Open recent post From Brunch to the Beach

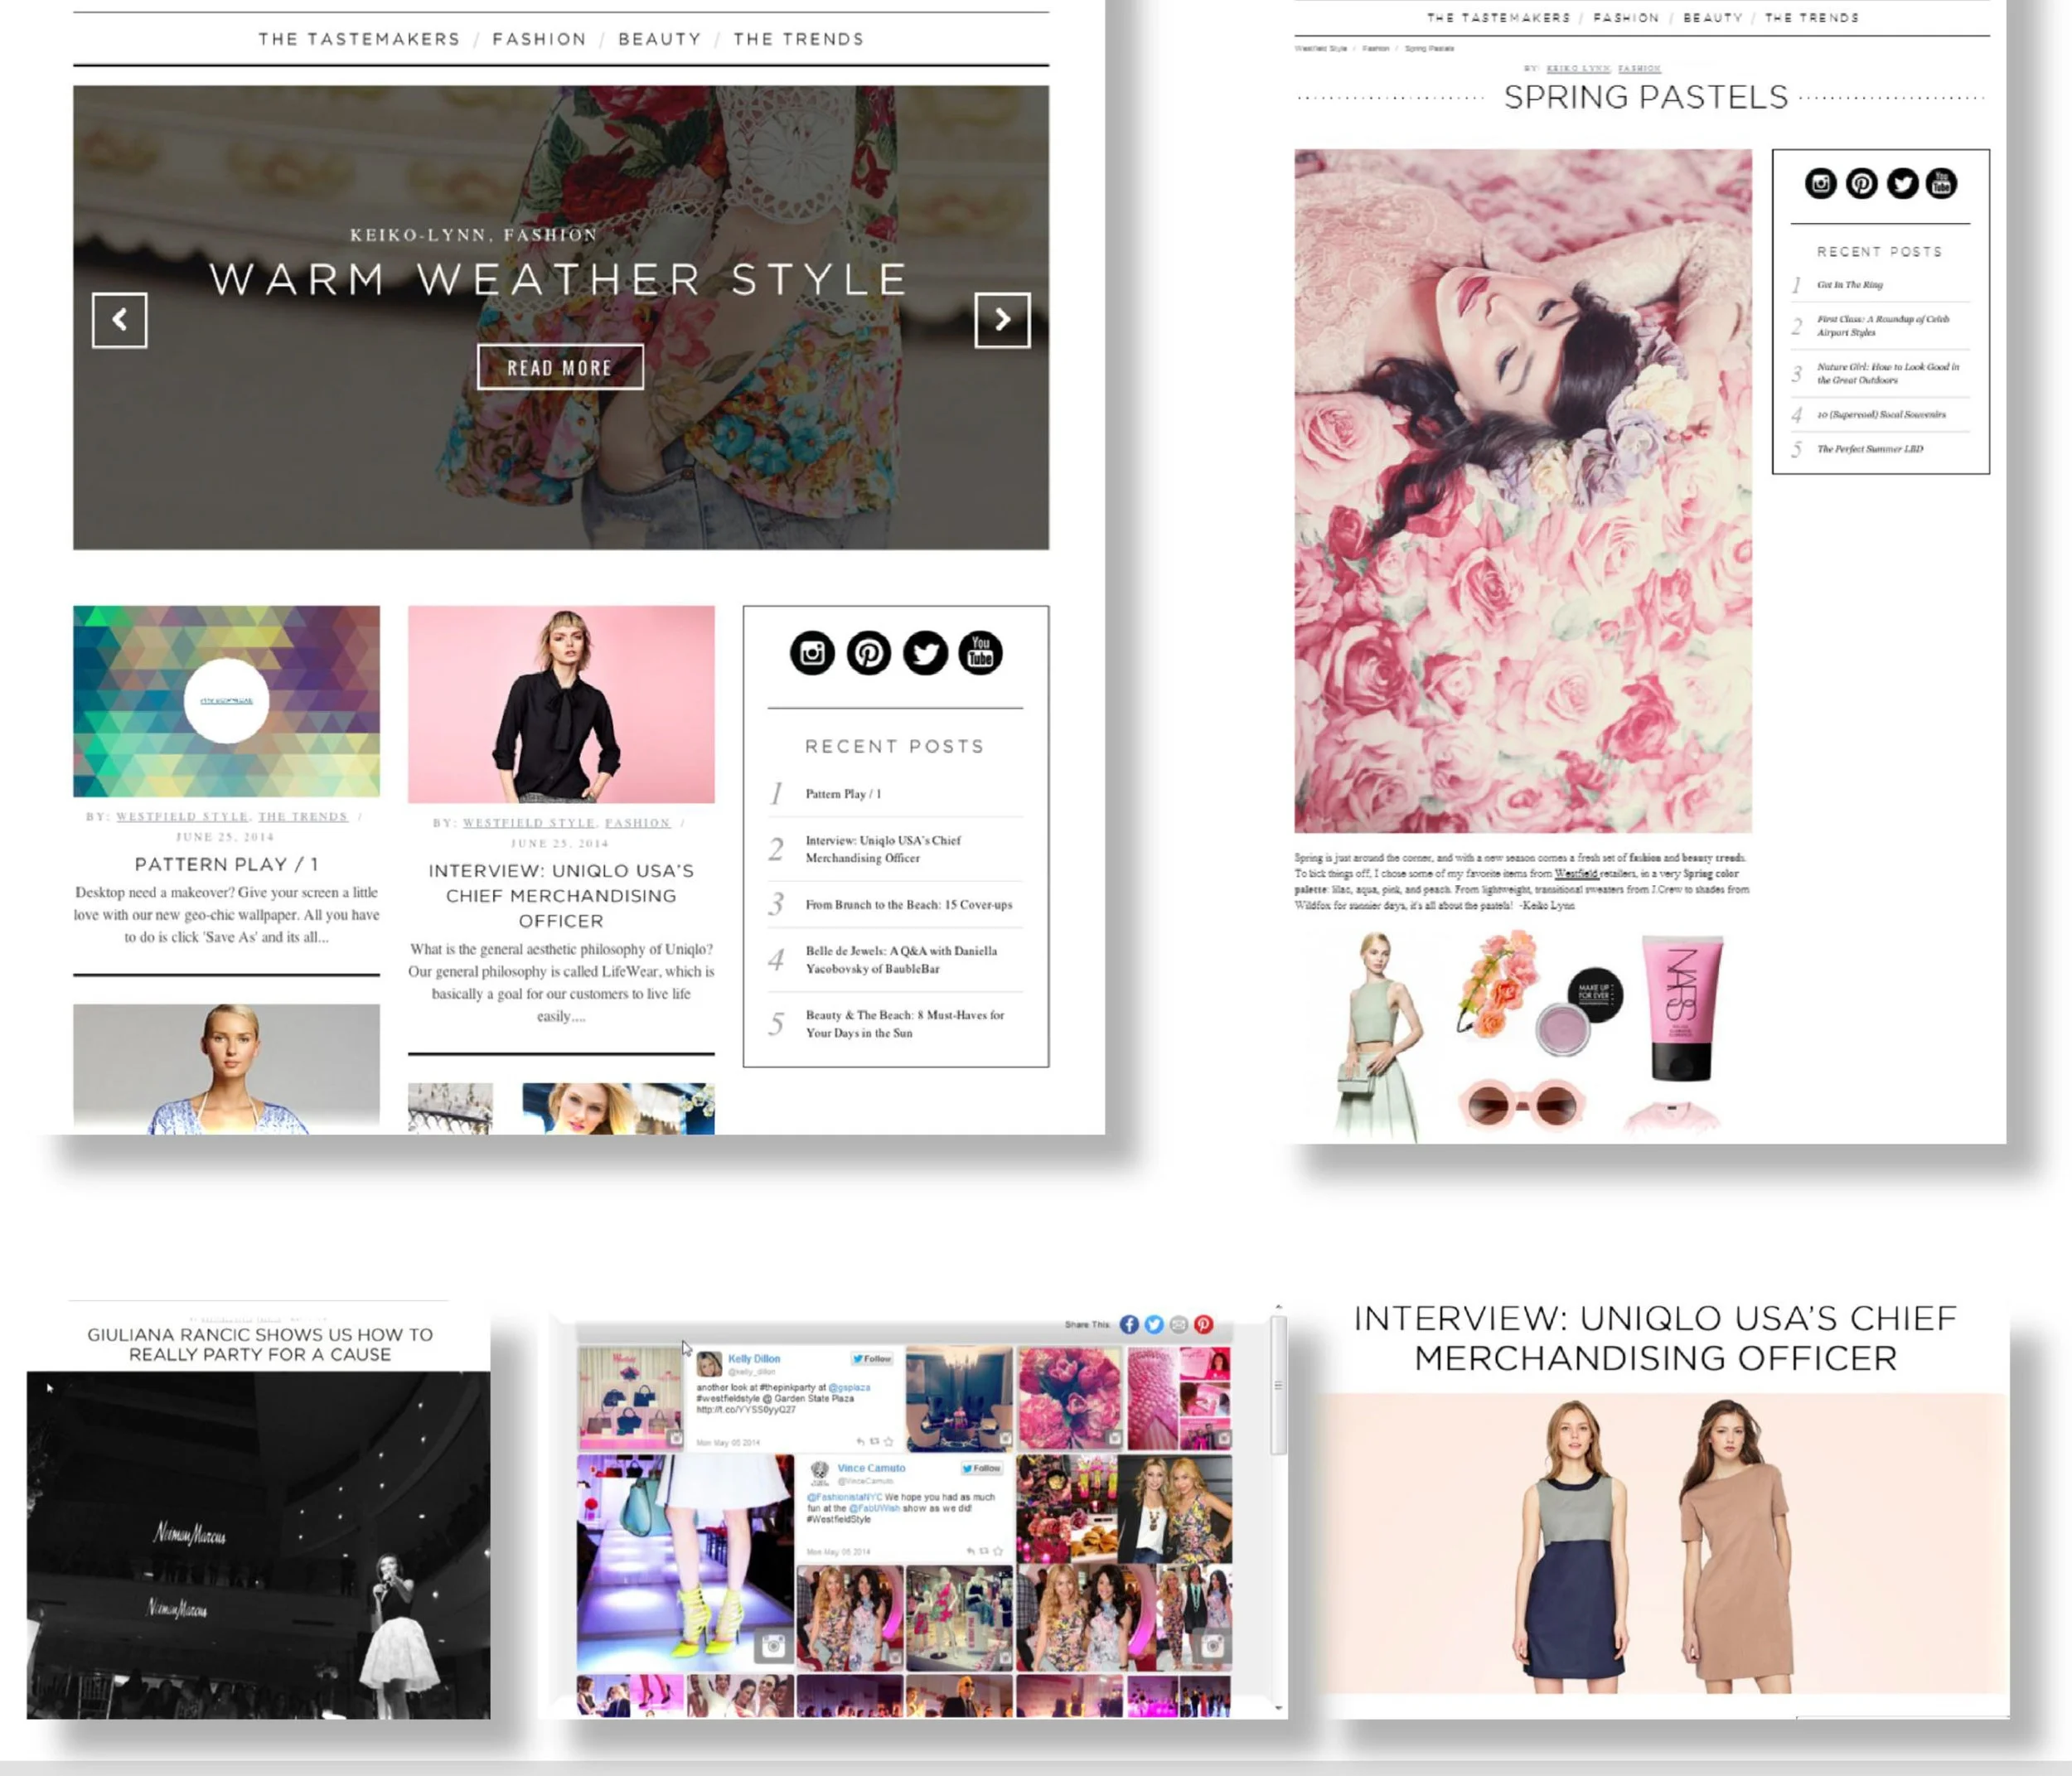click(908, 905)
